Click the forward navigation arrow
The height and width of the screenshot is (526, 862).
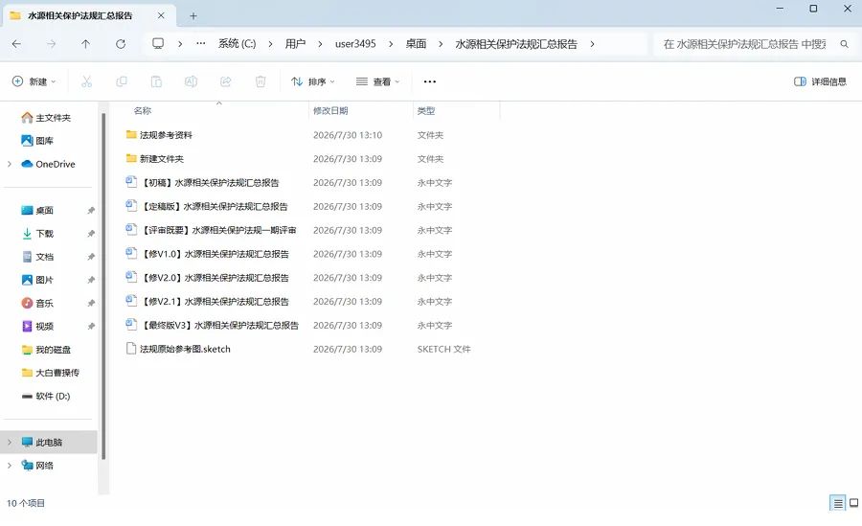[51, 44]
